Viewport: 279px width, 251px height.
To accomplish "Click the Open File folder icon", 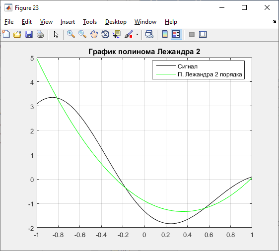I will point(17,34).
